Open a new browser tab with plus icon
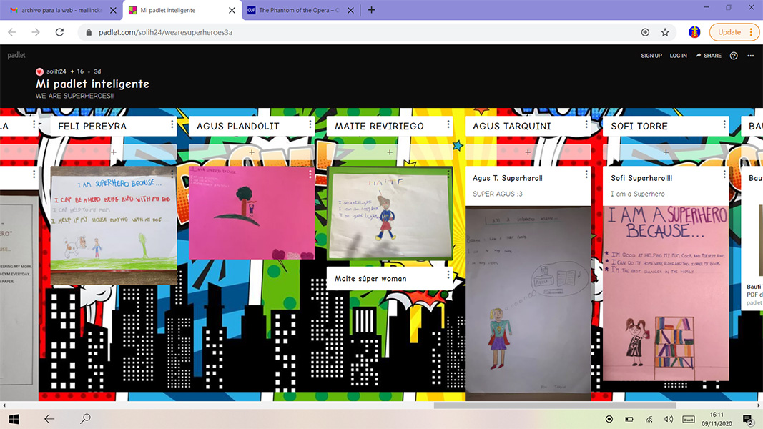 pyautogui.click(x=371, y=11)
